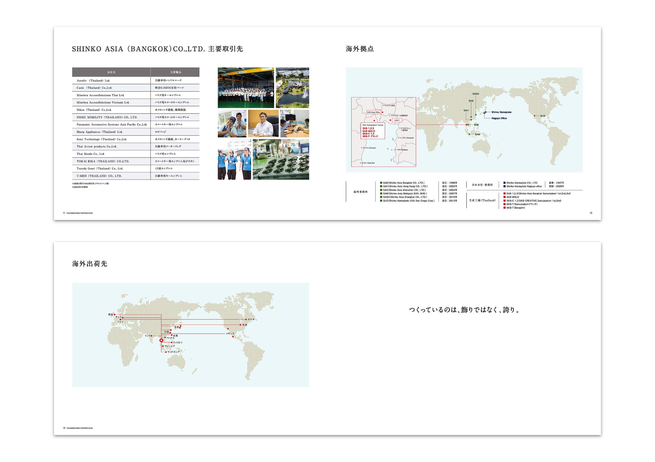The height and width of the screenshot is (462, 655).
Task: Click the '設立：2013年' establishment year text
Action: [450, 201]
